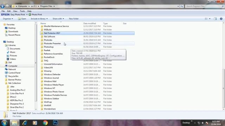Click the Help question mark icon
This screenshot has height=126, width=225.
[x=221, y=19]
